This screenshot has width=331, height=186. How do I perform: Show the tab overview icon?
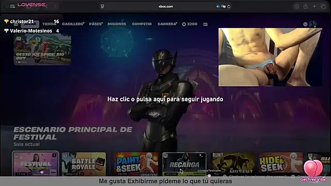(x=323, y=7)
